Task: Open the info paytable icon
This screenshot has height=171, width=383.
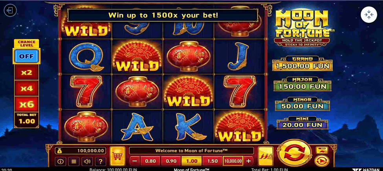Action: (x=60, y=161)
